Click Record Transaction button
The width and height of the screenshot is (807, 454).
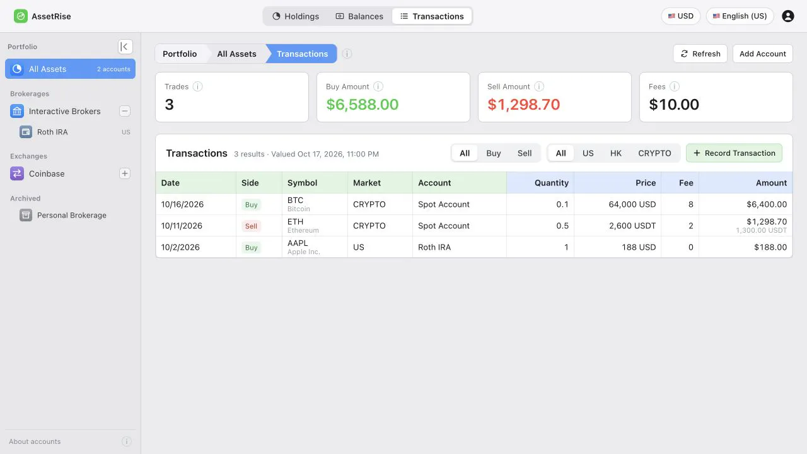click(734, 153)
